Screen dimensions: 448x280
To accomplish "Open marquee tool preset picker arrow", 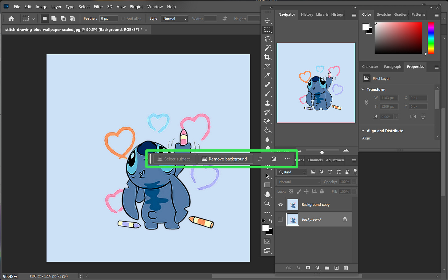I will (x=33, y=19).
